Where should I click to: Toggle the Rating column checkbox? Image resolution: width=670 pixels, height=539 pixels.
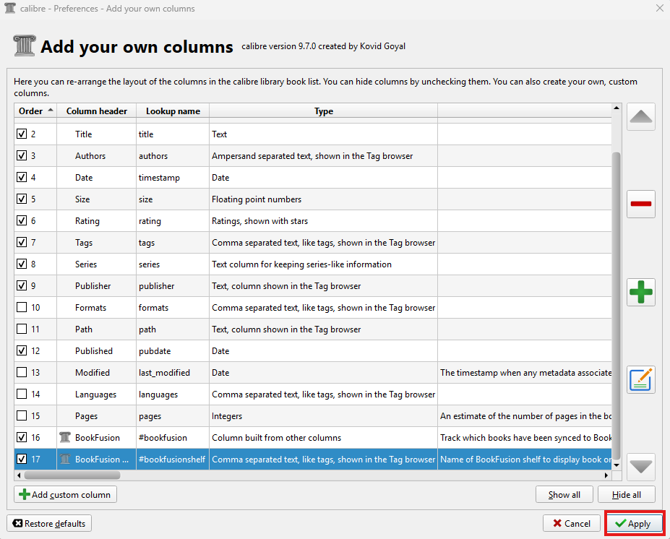[x=22, y=220]
